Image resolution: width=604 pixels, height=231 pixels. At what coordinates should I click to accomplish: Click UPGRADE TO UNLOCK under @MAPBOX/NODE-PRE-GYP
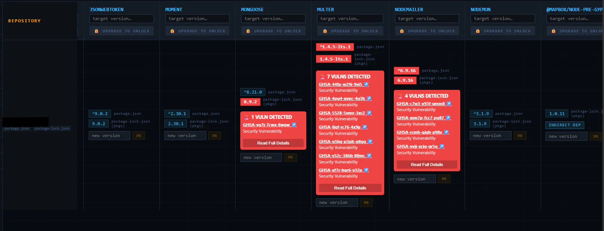tap(575, 31)
